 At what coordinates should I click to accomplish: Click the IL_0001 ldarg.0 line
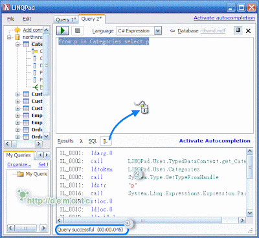pyautogui.click(x=86, y=153)
